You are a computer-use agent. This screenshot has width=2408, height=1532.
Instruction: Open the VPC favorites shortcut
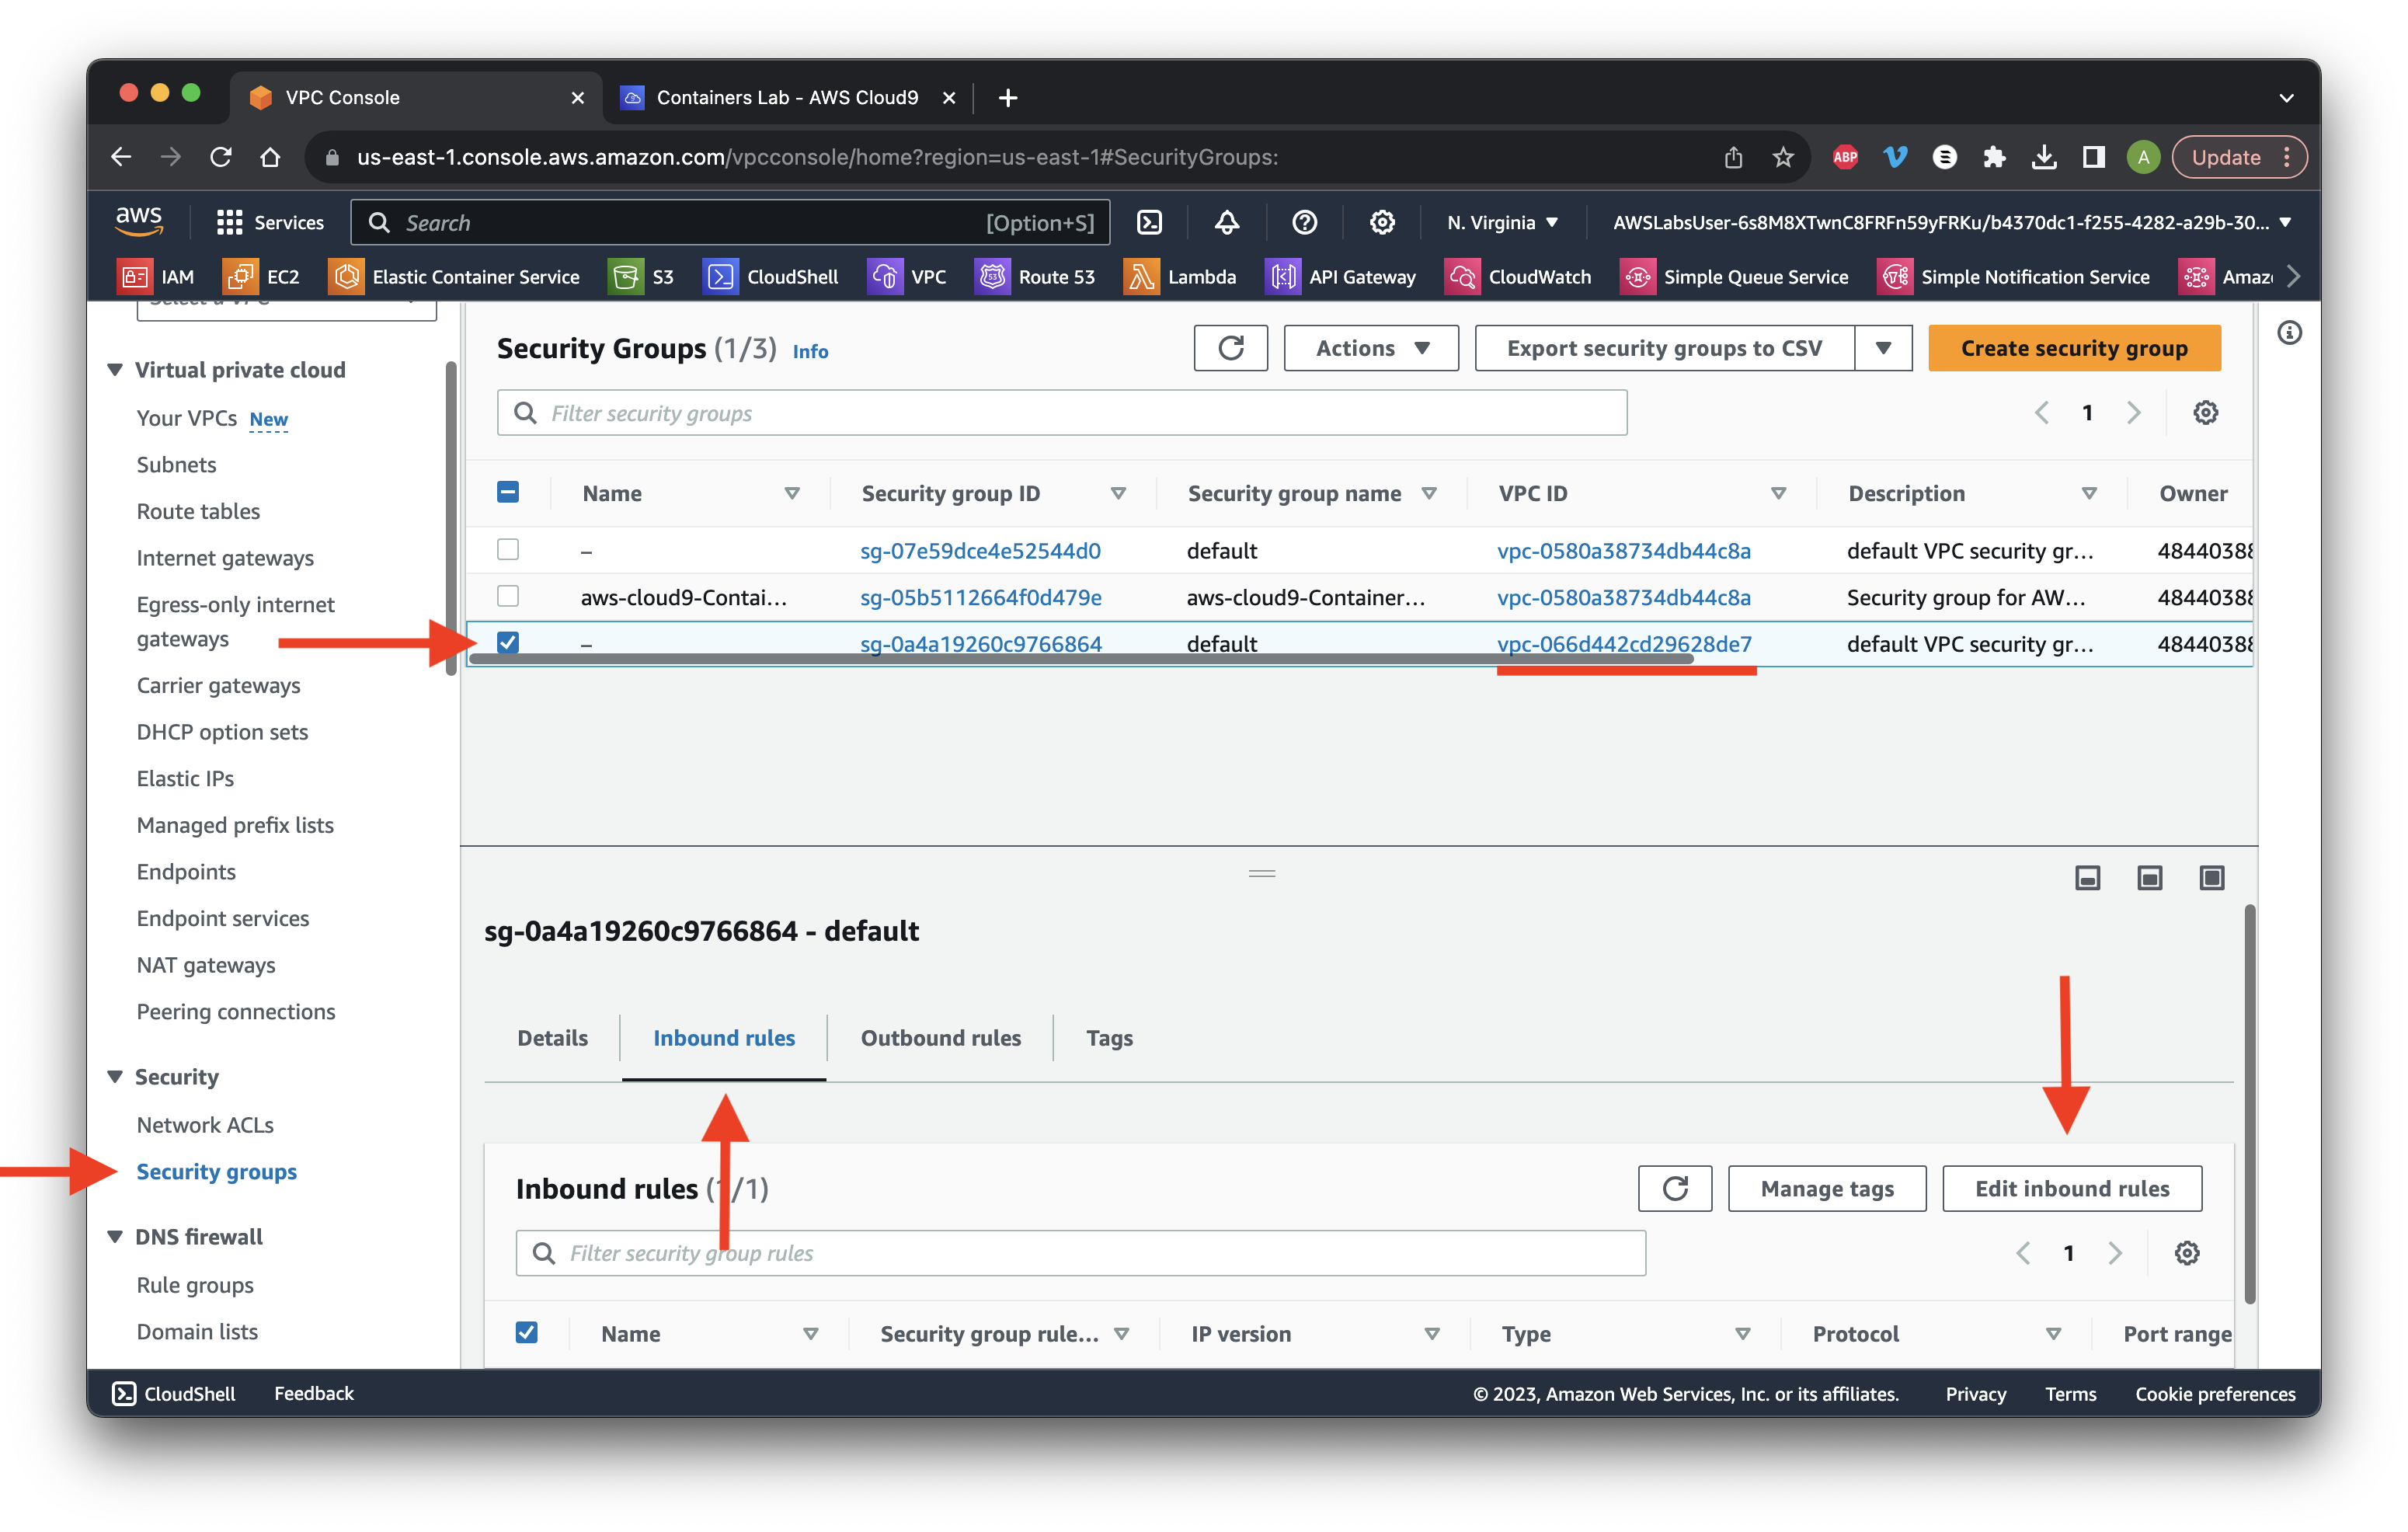[907, 277]
